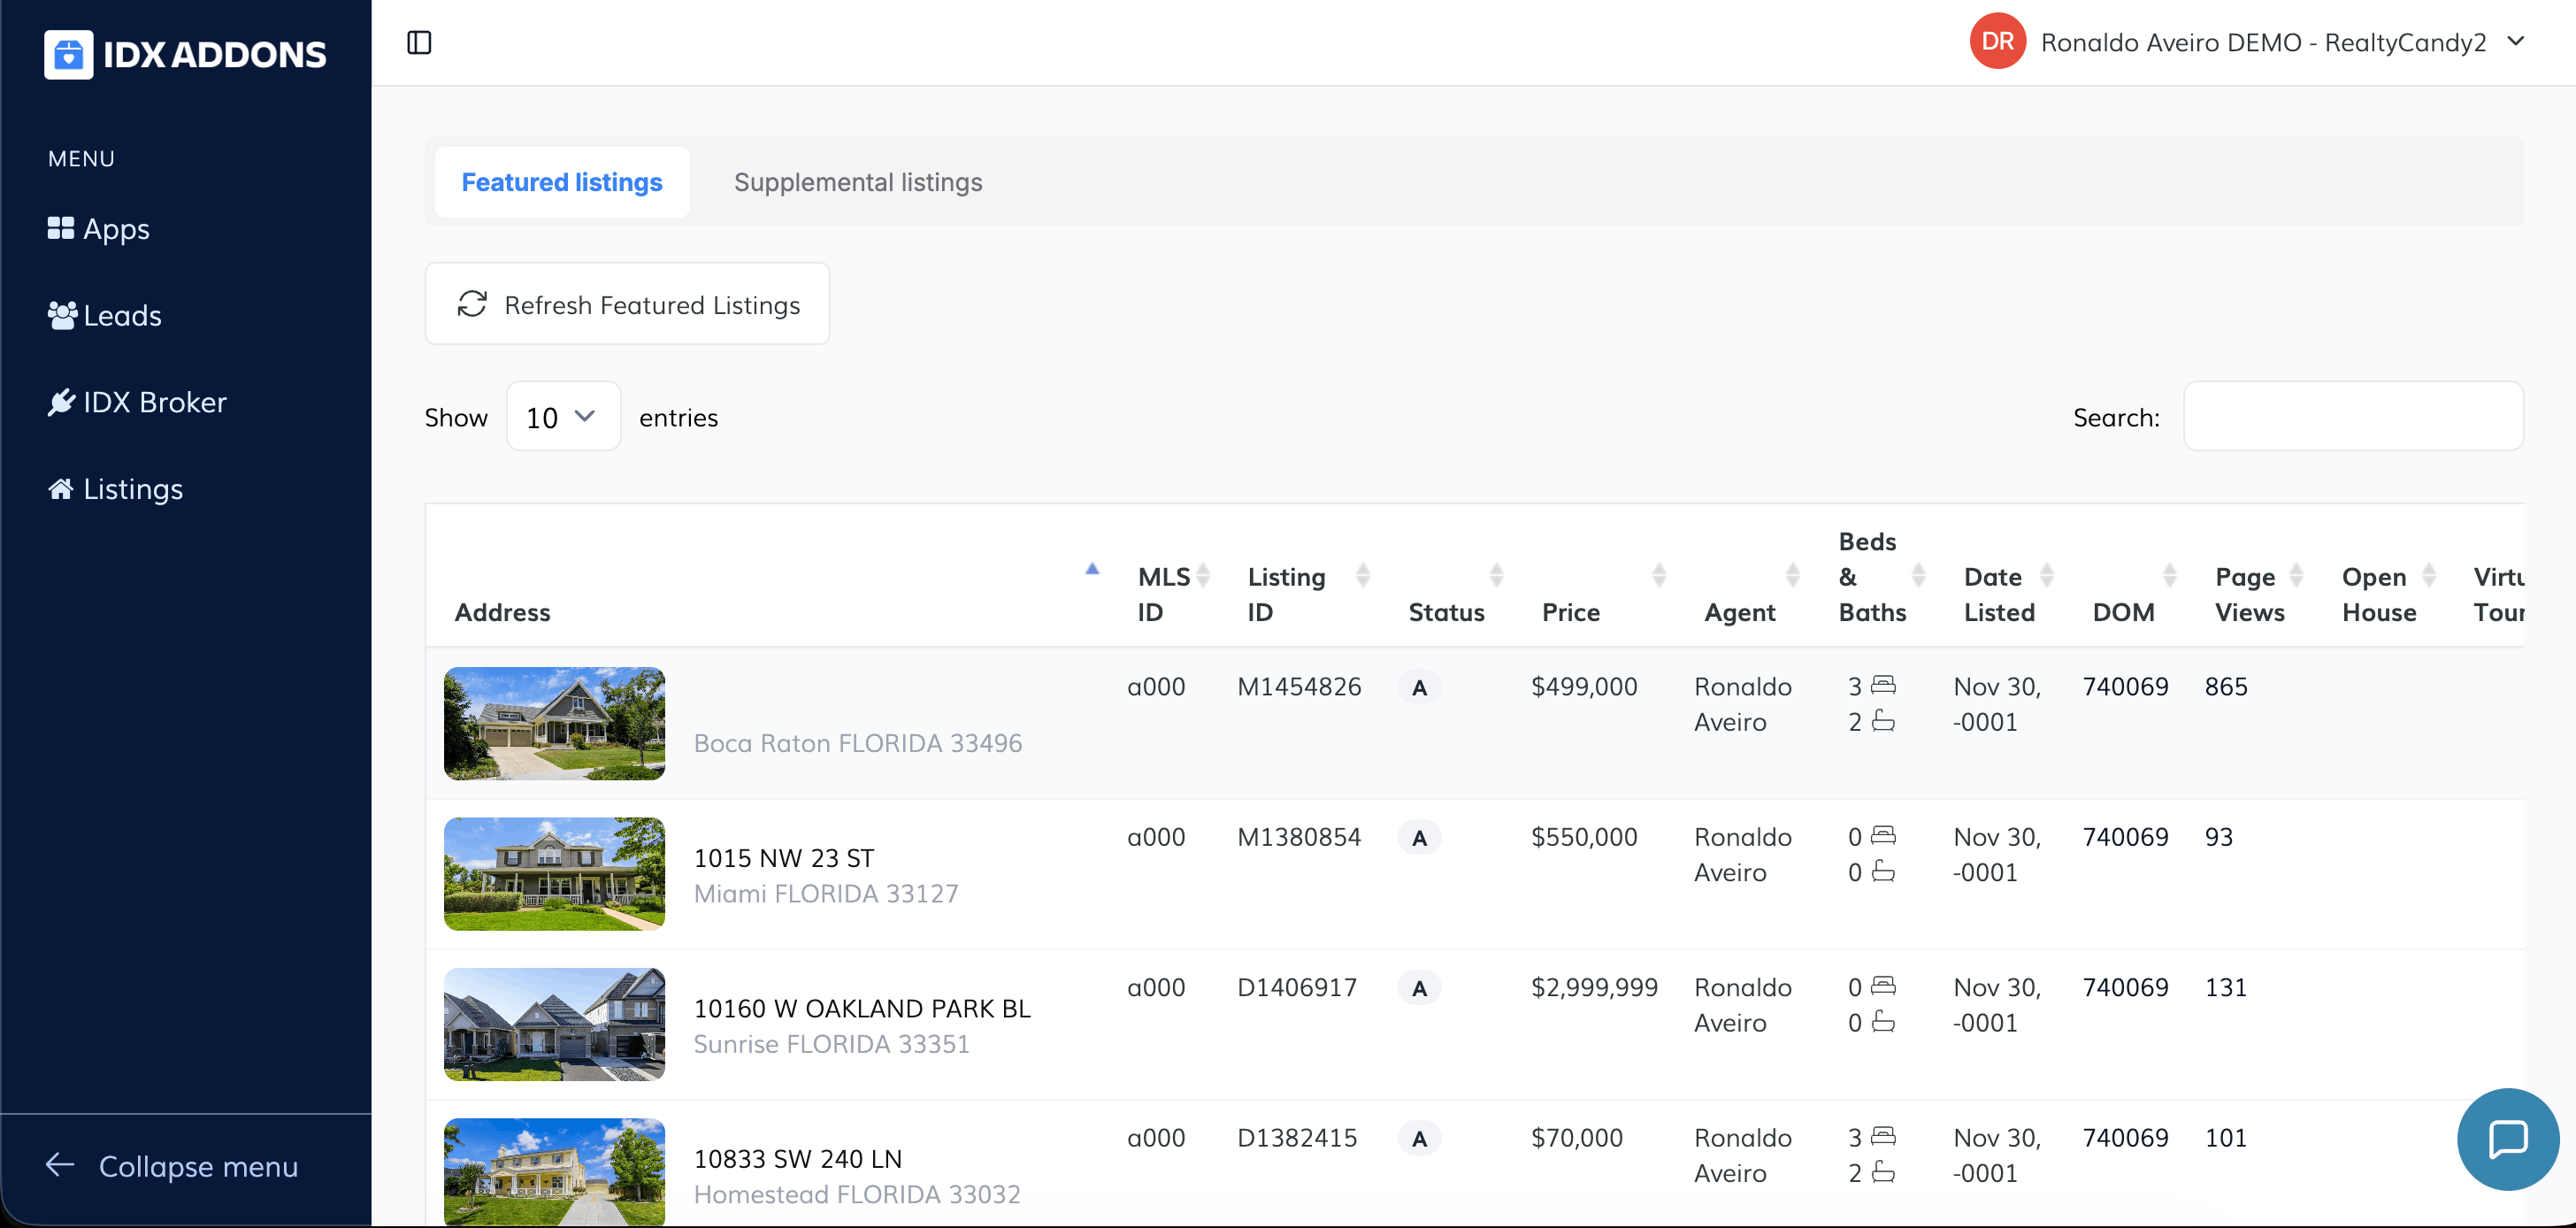Click Refresh Featured Listings button
This screenshot has width=2576, height=1228.
click(x=627, y=304)
